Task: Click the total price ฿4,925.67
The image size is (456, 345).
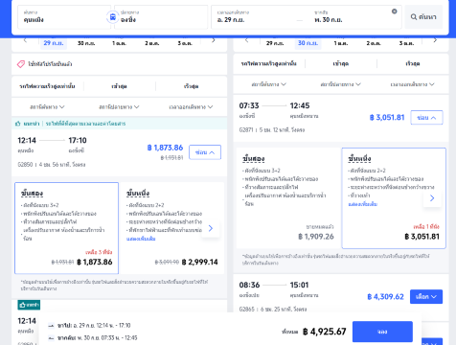Action: tap(325, 332)
